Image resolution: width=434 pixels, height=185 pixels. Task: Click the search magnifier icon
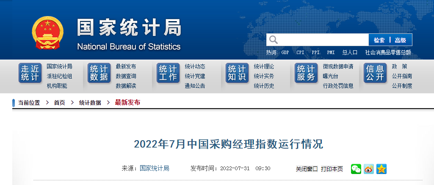pyautogui.click(x=274, y=40)
